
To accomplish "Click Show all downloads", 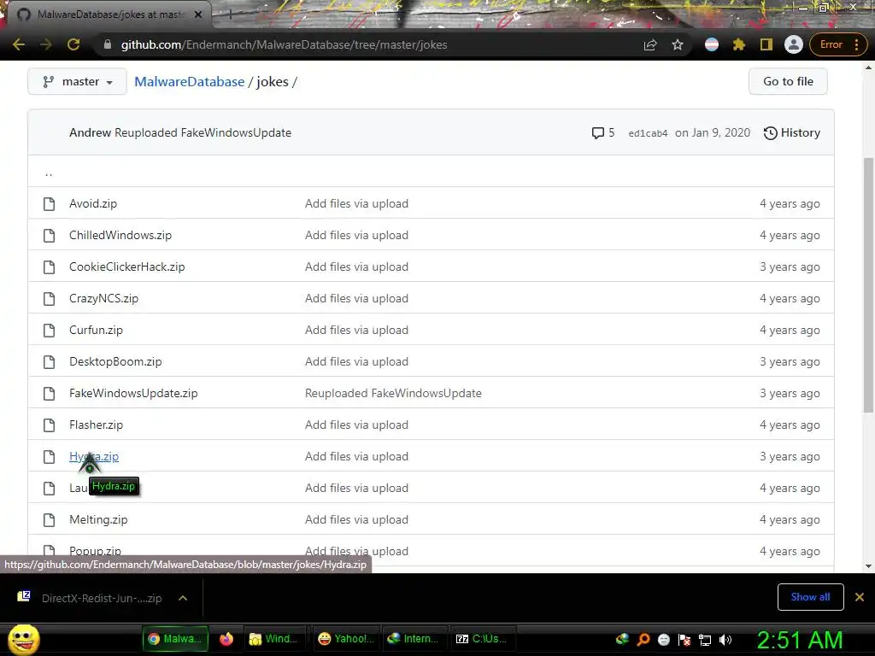I will [x=810, y=597].
